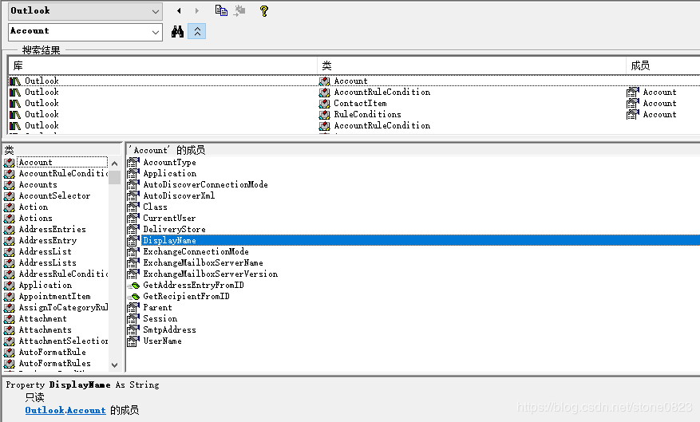Image resolution: width=700 pixels, height=422 pixels.
Task: Select AccountRuleCondition in the classes list
Action: 63,174
